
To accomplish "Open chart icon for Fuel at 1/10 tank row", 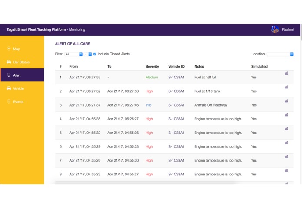I will coord(286,87).
